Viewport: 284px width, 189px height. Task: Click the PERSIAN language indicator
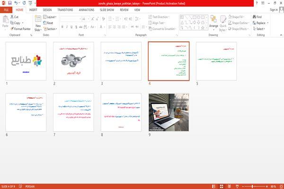tap(30, 186)
